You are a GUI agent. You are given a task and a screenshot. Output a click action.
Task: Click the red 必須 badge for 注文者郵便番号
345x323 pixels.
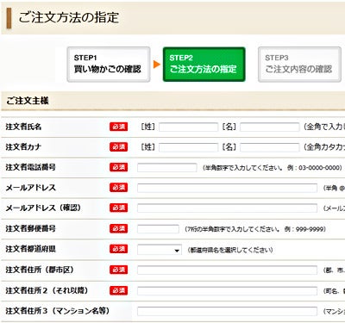(x=118, y=228)
